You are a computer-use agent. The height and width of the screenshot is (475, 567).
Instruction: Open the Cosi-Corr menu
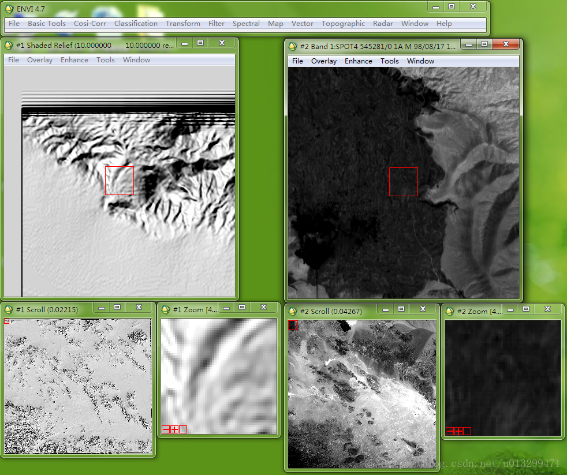click(90, 24)
